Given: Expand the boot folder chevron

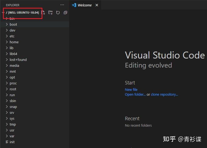Looking at the screenshot, I should pos(7,24).
